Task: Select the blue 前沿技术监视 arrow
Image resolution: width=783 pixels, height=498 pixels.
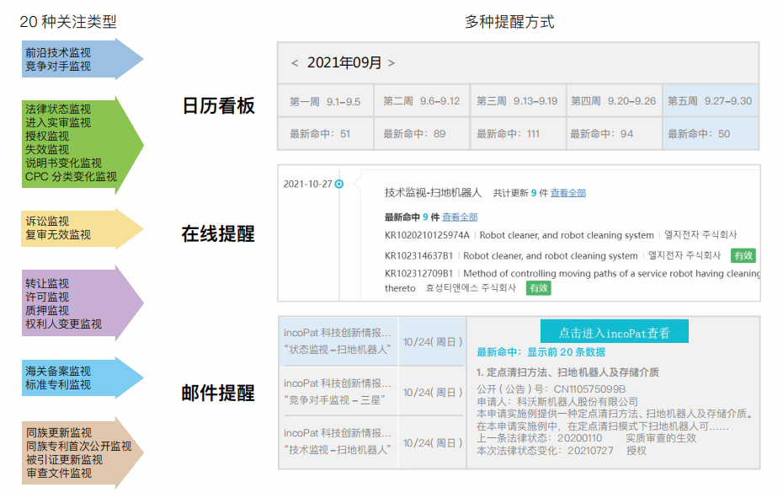Action: click(82, 59)
